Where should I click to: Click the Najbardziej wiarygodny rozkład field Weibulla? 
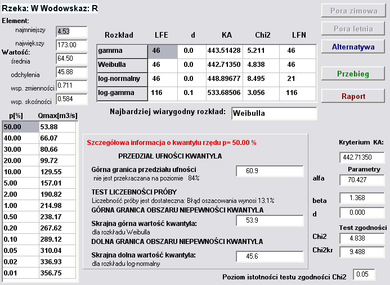(274, 114)
